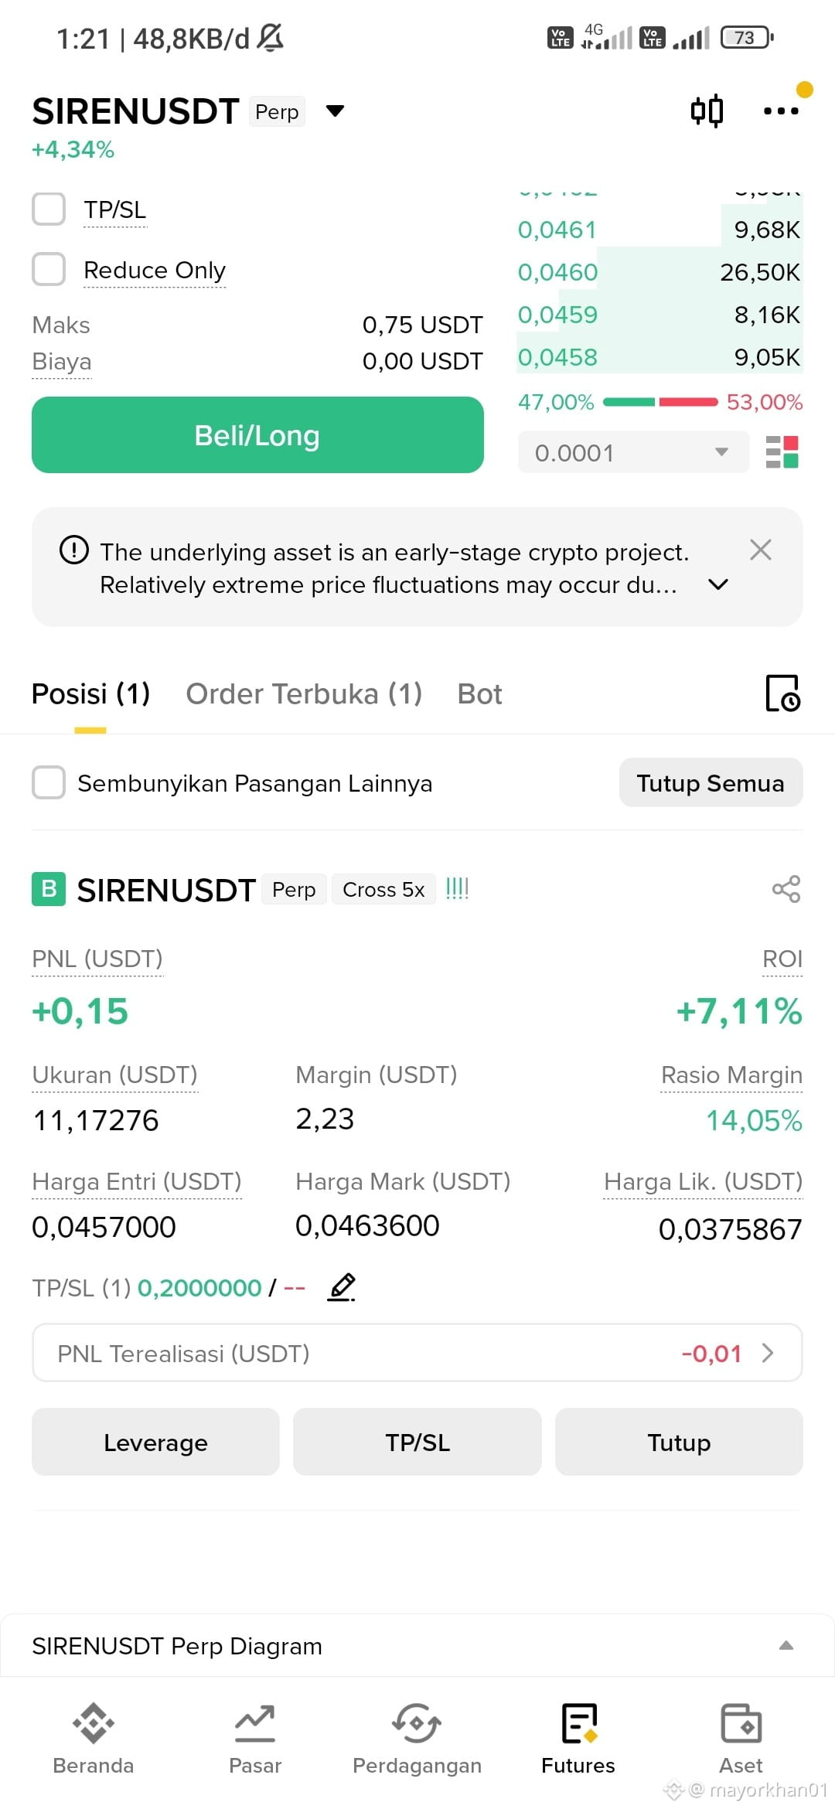Tap the Tutup Semua button

coord(711,782)
